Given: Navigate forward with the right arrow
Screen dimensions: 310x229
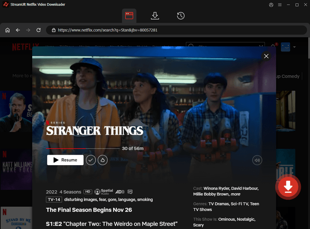Looking at the screenshot, I should [x=28, y=30].
